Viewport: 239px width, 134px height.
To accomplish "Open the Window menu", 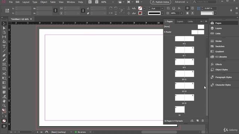I will [71, 2].
